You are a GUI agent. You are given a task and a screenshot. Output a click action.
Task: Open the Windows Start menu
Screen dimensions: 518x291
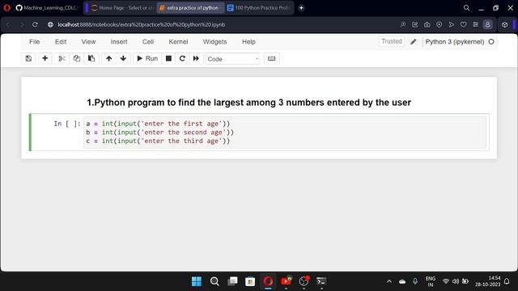point(197,281)
